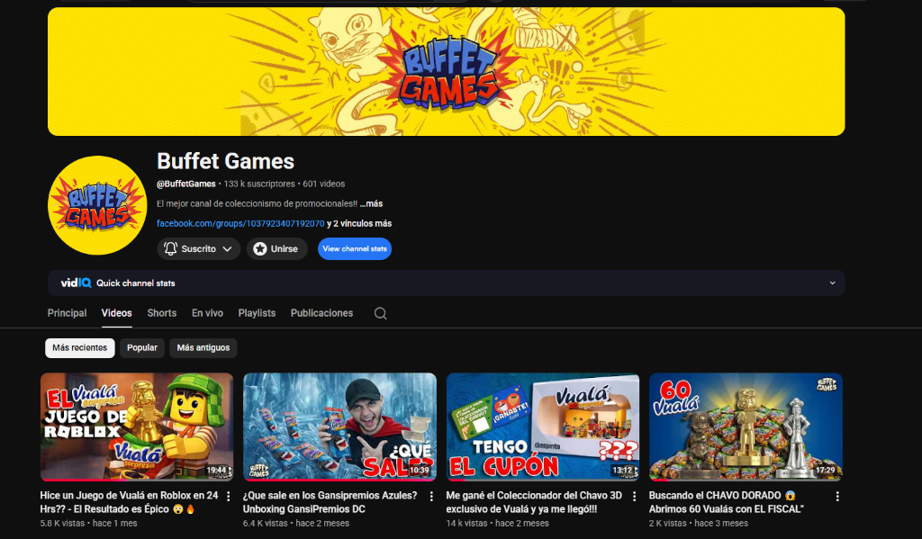Click the search icon in the channel tabs
Viewport: 922px width, 539px height.
[381, 313]
